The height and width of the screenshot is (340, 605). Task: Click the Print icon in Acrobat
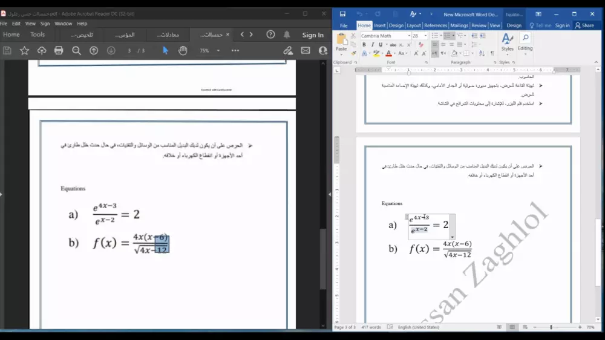[x=59, y=51]
